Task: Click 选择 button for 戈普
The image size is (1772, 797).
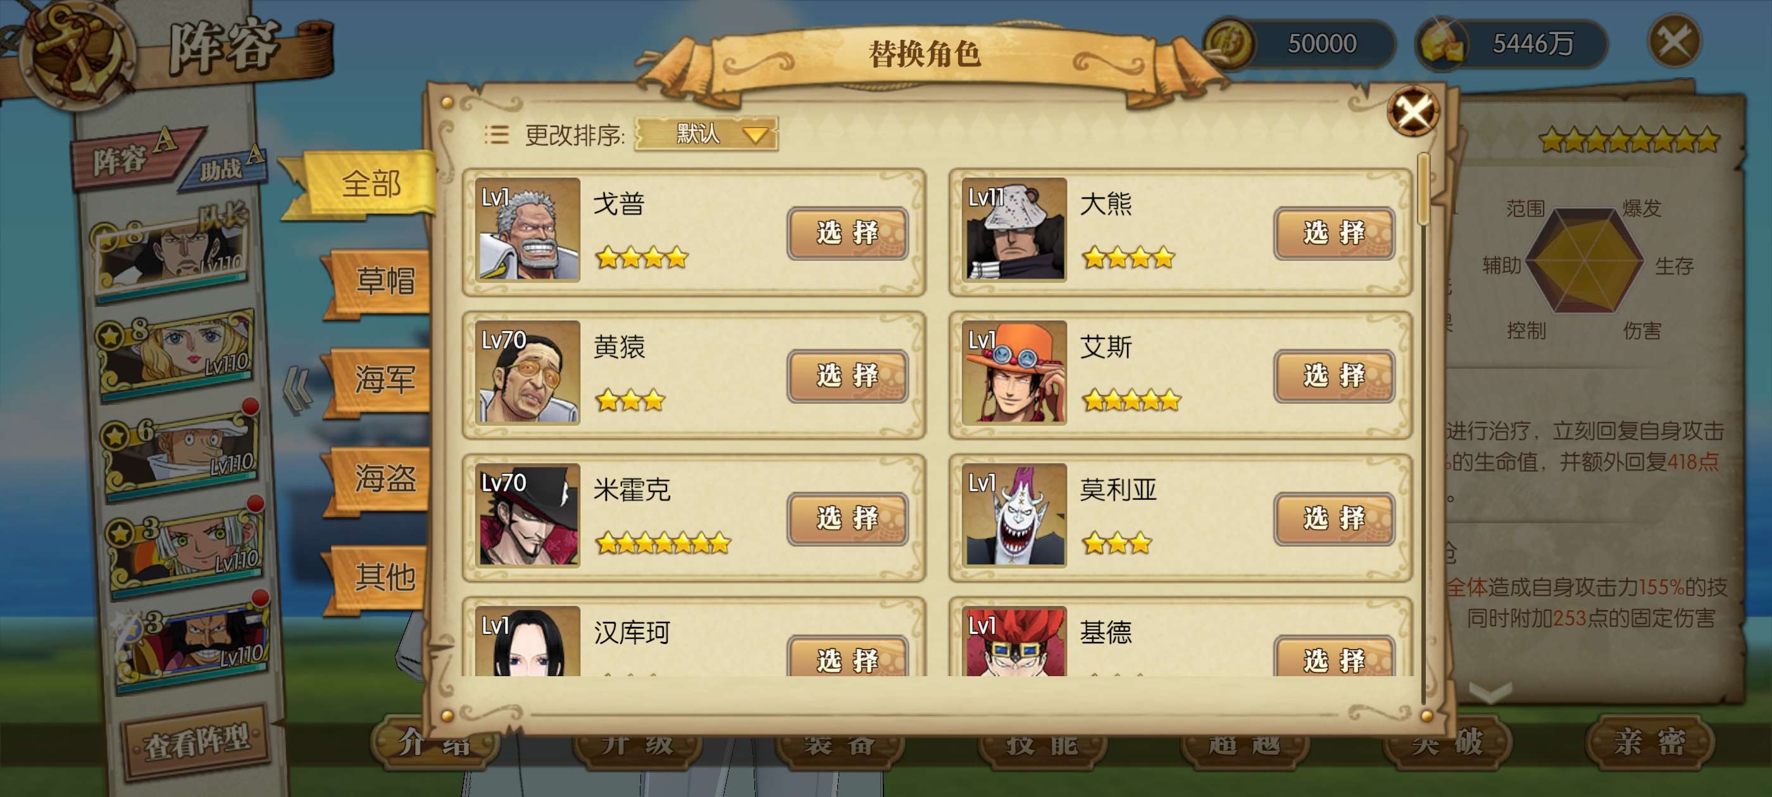Action: 847,233
